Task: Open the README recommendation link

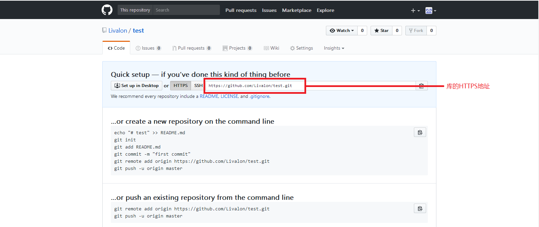Action: click(x=209, y=96)
